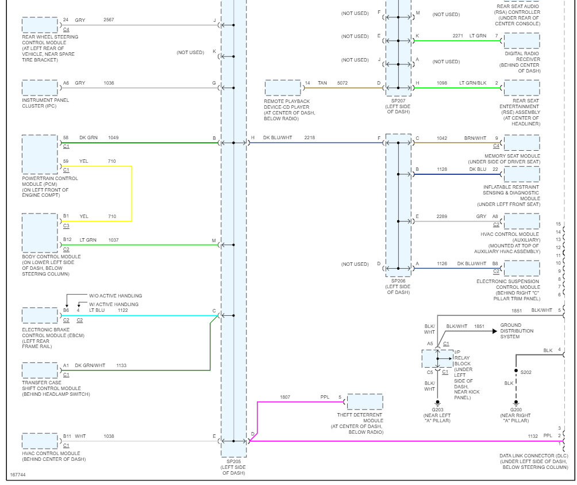Click the REMOTE PLAYBACK DEVICE-CD PLAYER label
577x485 pixels.
tap(289, 110)
